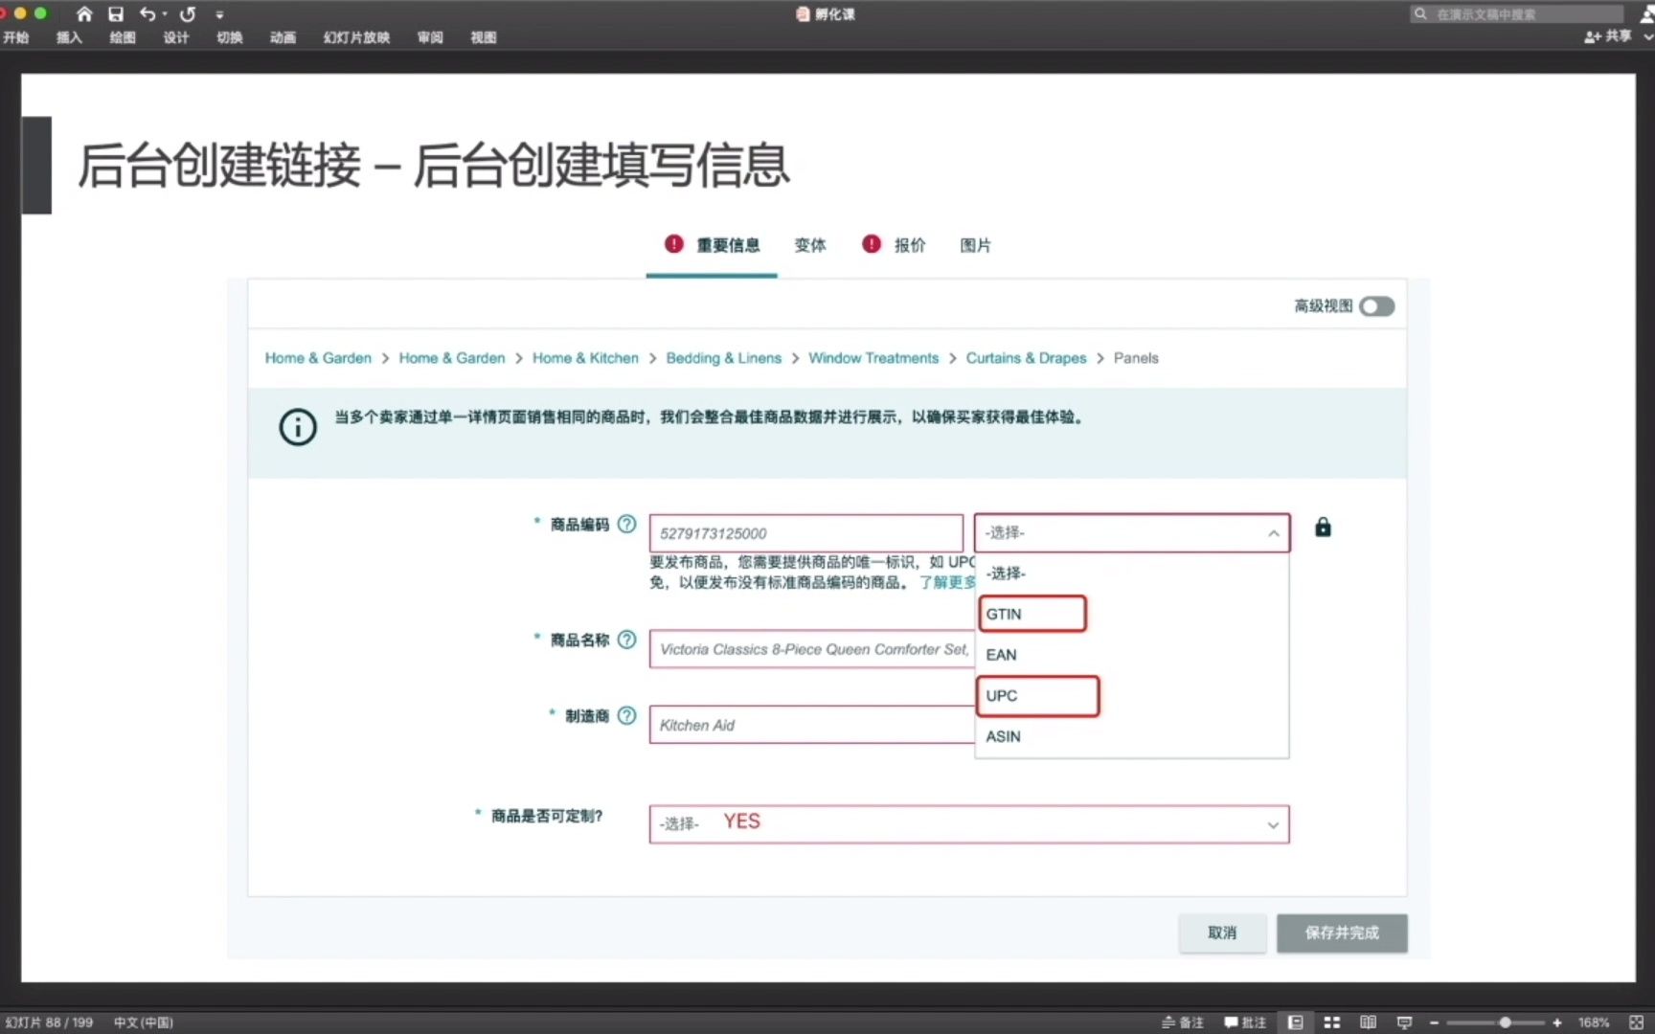
Task: Open 备注 (notes) in the status bar
Action: [x=1185, y=1023]
